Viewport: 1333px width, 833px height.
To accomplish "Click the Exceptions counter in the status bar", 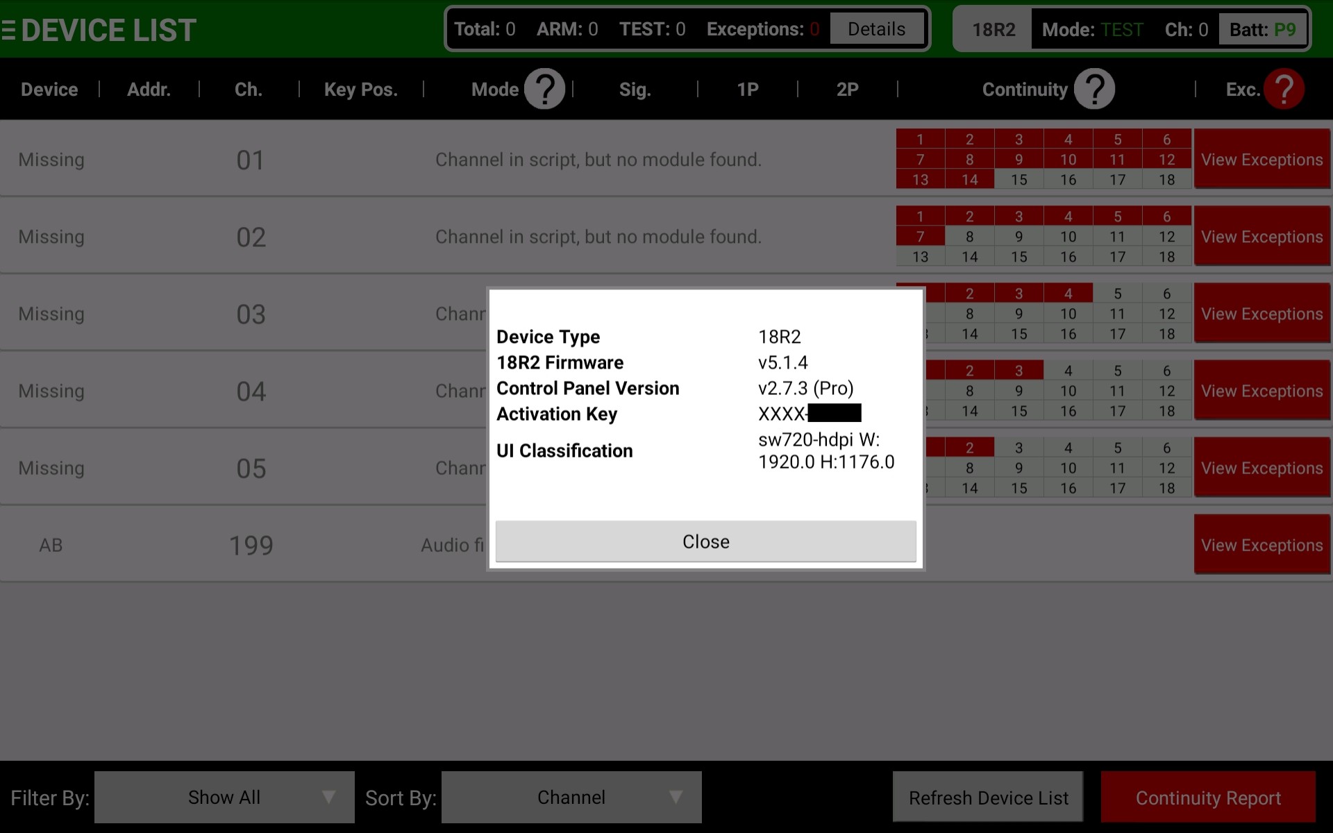I will (x=762, y=29).
